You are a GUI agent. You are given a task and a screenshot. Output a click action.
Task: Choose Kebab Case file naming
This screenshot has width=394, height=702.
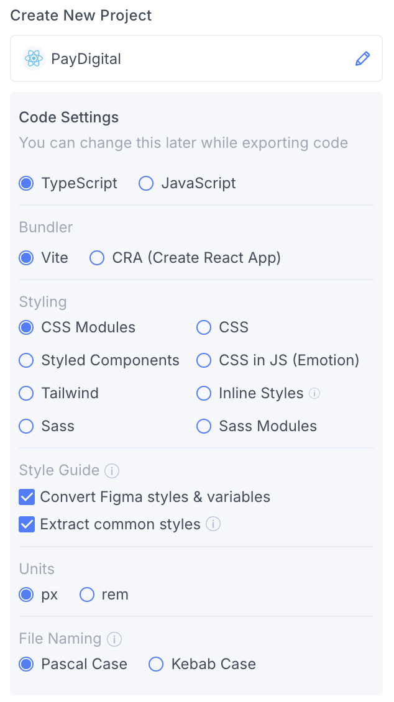(155, 664)
